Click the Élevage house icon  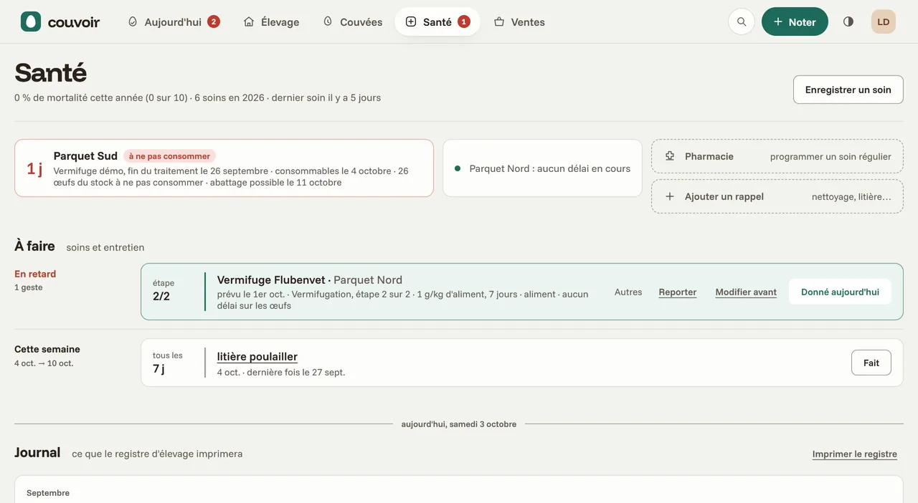(x=249, y=21)
